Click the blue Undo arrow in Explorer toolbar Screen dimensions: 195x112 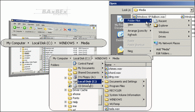tap(70, 30)
